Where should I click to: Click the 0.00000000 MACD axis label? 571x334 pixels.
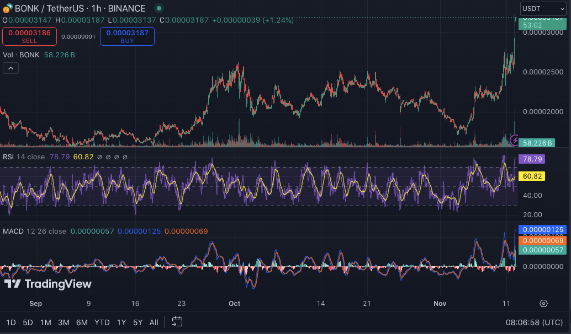point(543,267)
